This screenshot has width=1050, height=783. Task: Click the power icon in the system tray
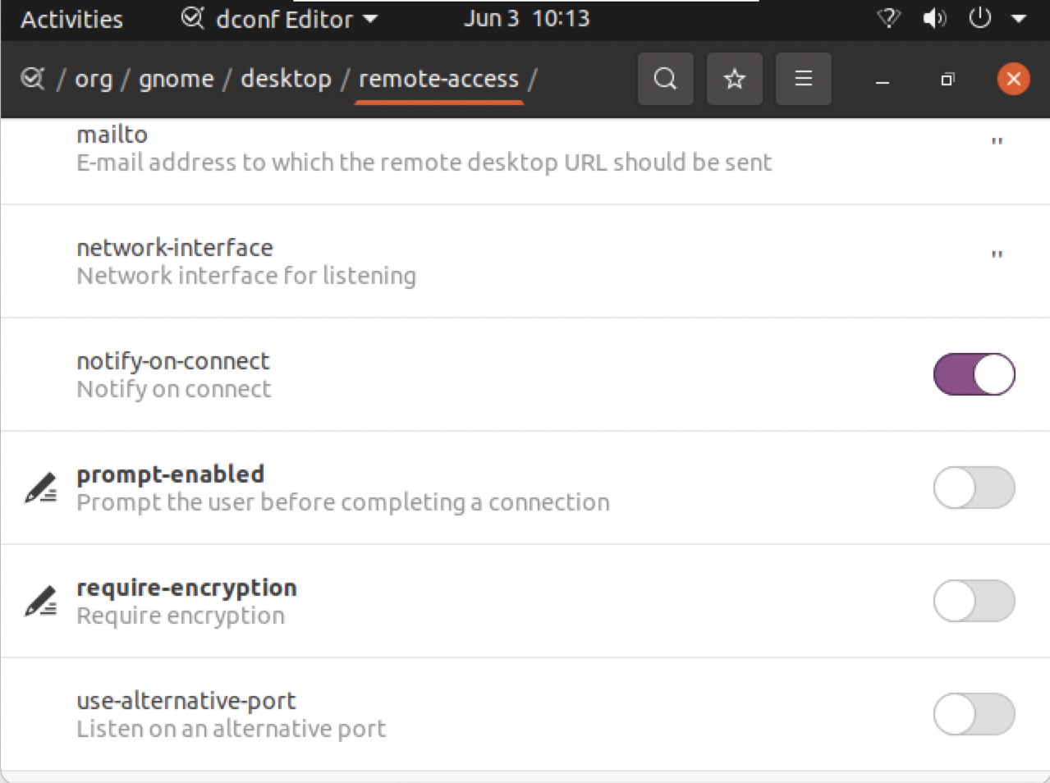pos(980,18)
